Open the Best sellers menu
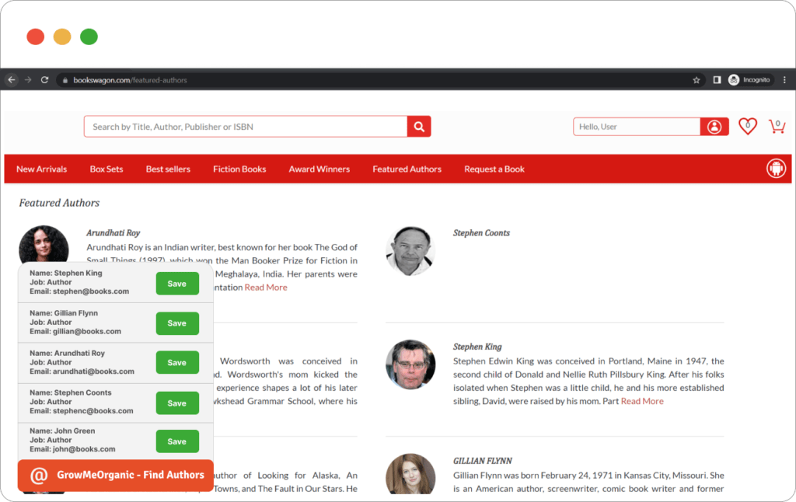 pos(168,169)
